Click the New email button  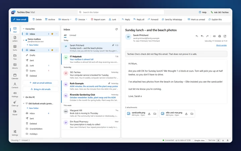click(19, 19)
